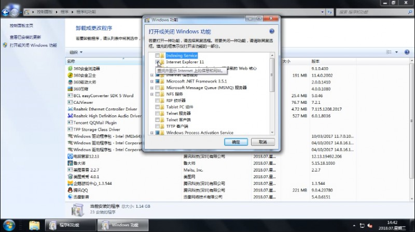Viewport: 415px width, 232px height.
Task: Open the 组织 dropdown menu
Action: tap(76, 52)
